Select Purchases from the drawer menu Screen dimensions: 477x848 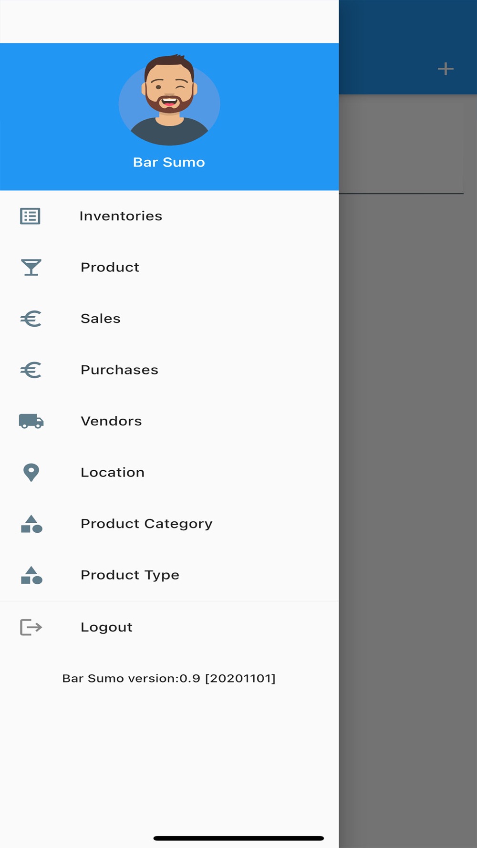click(119, 370)
